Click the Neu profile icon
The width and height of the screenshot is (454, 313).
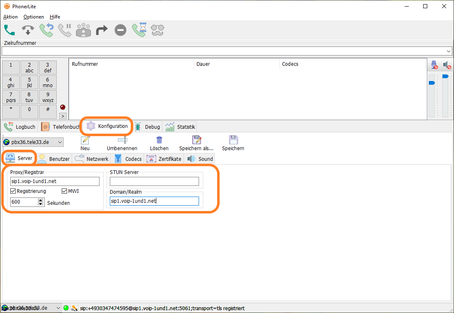[85, 140]
